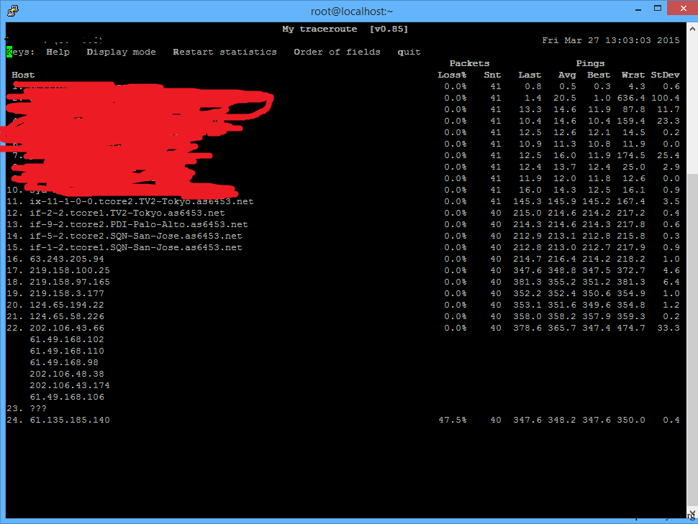This screenshot has height=524, width=698.
Task: Click the Best column header
Action: pos(599,75)
